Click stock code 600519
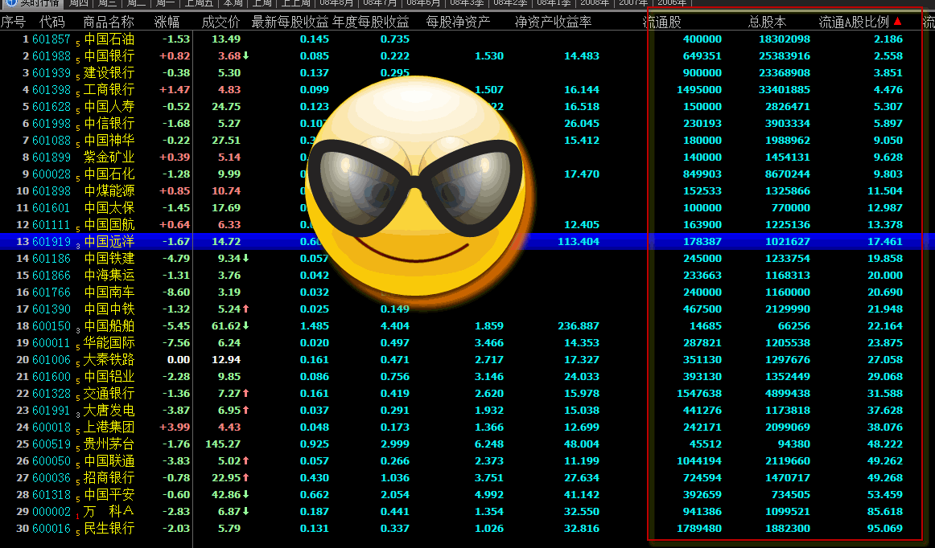 [x=51, y=444]
